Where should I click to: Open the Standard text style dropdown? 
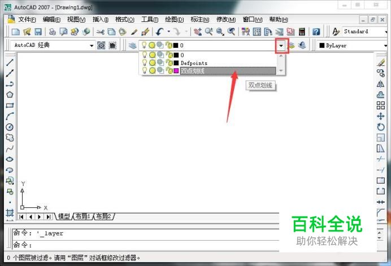(x=386, y=32)
